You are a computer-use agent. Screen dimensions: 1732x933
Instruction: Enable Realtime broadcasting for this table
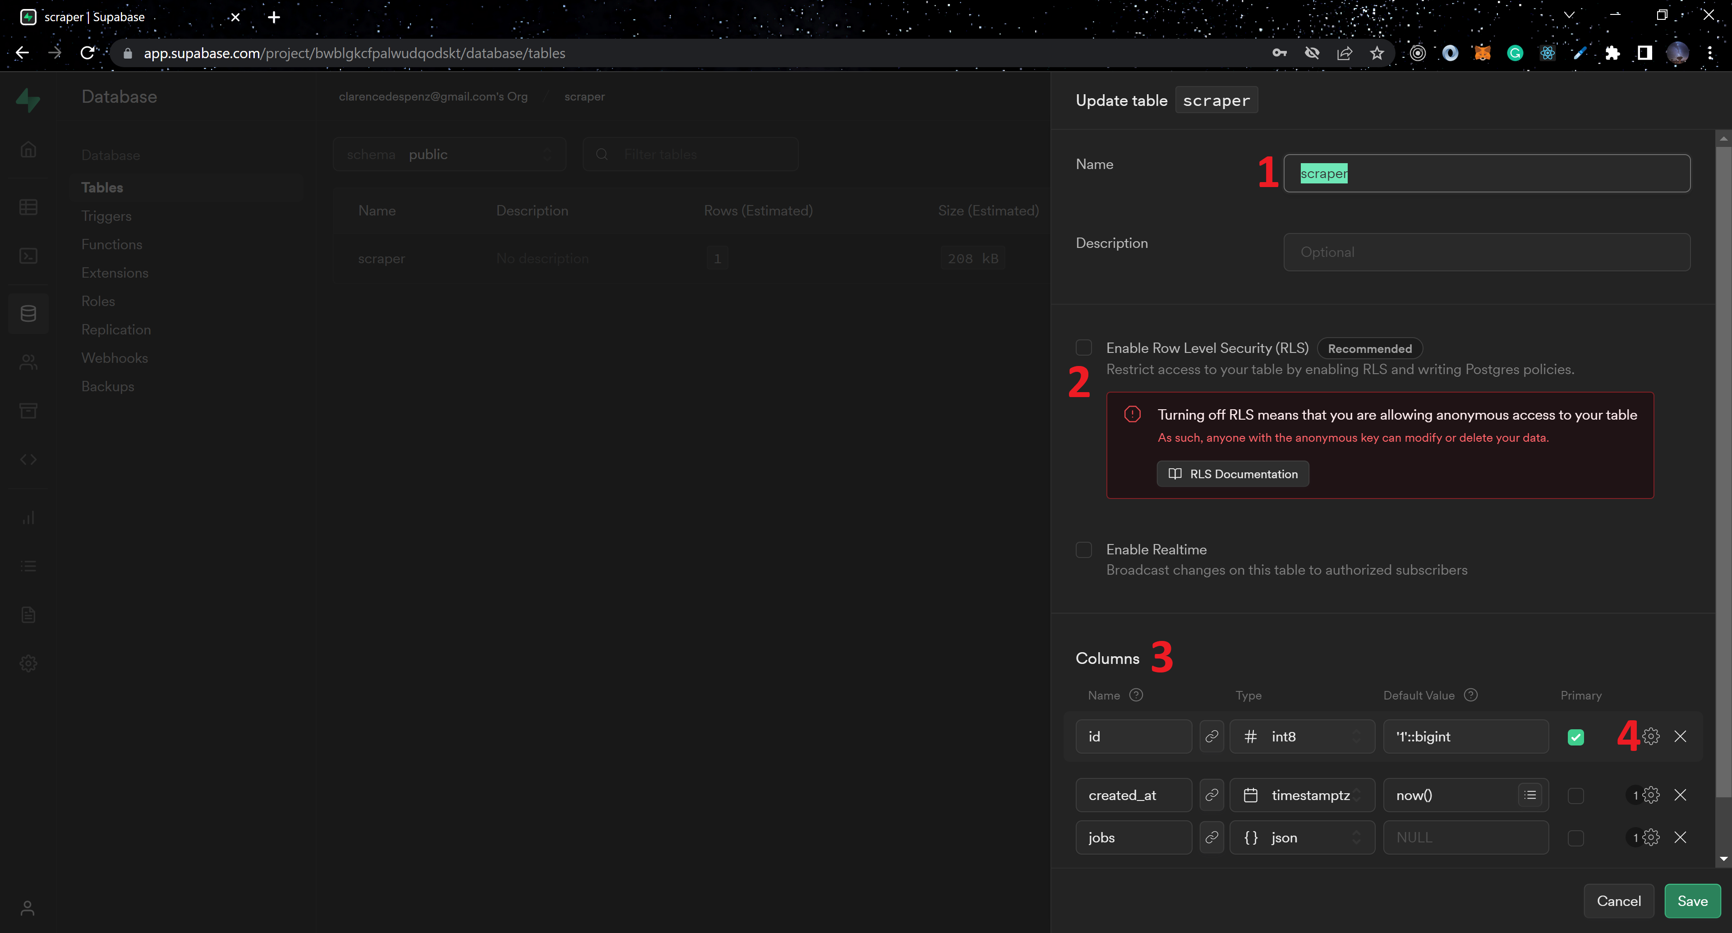pyautogui.click(x=1083, y=549)
